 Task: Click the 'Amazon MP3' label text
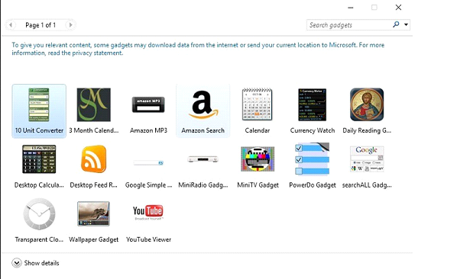pos(148,130)
